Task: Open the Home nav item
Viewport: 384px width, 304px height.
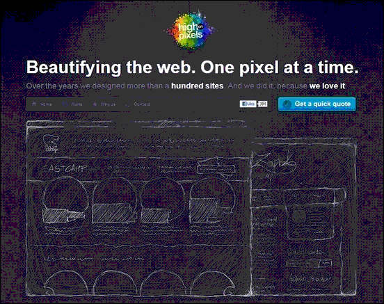Action: tap(42, 104)
